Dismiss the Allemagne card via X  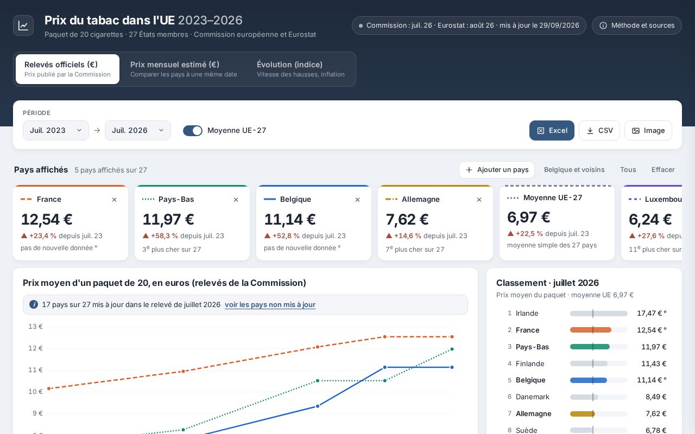[x=479, y=200]
